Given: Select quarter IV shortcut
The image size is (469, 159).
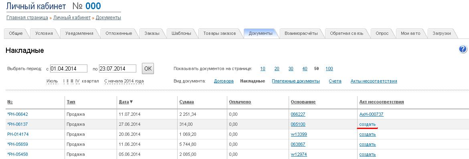Looking at the screenshot, I should tap(77, 81).
